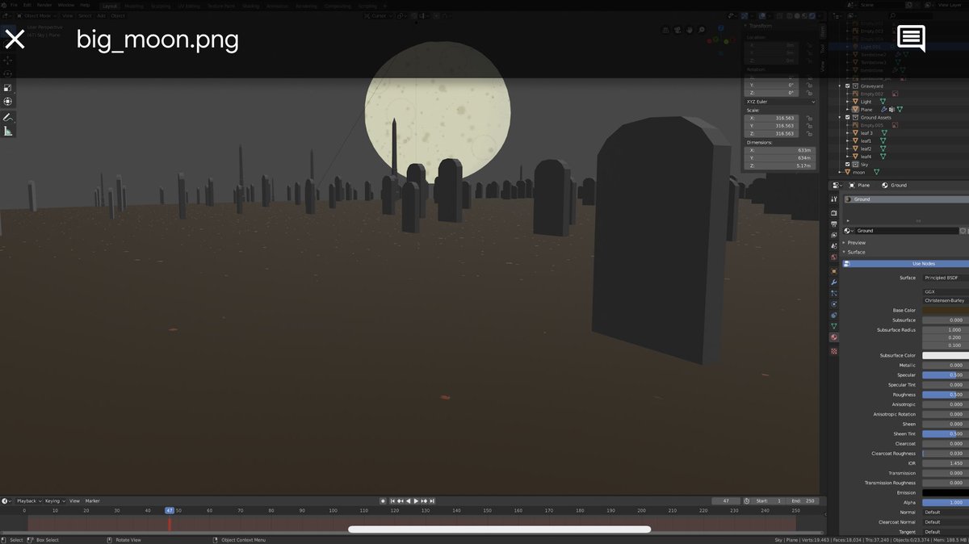Screen dimensions: 969x544
Task: Open the Principled BSDF surface dropdown
Action: click(946, 278)
